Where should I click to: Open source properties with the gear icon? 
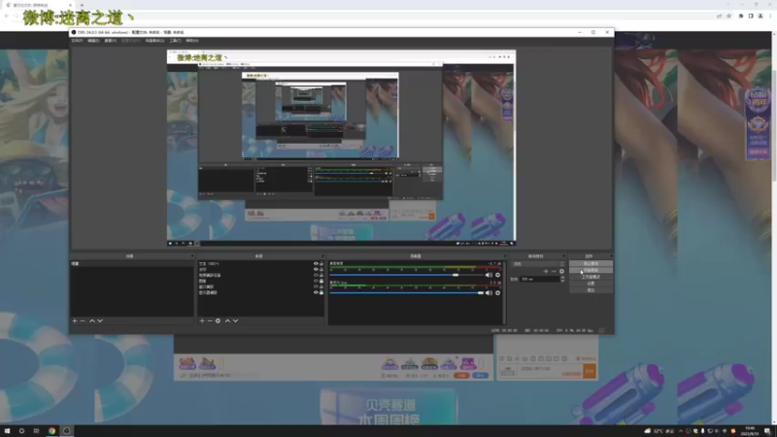pos(218,321)
